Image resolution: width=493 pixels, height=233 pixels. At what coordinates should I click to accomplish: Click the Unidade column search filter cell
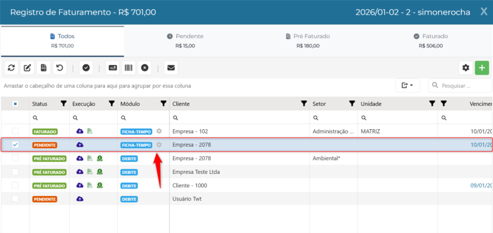[x=398, y=118]
